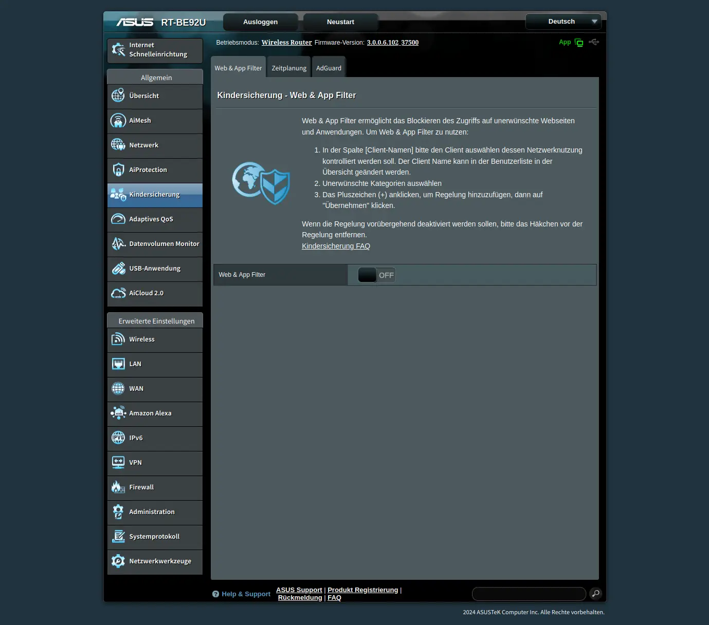709x625 pixels.
Task: Open AiProtection via its shield icon
Action: pyautogui.click(x=118, y=170)
